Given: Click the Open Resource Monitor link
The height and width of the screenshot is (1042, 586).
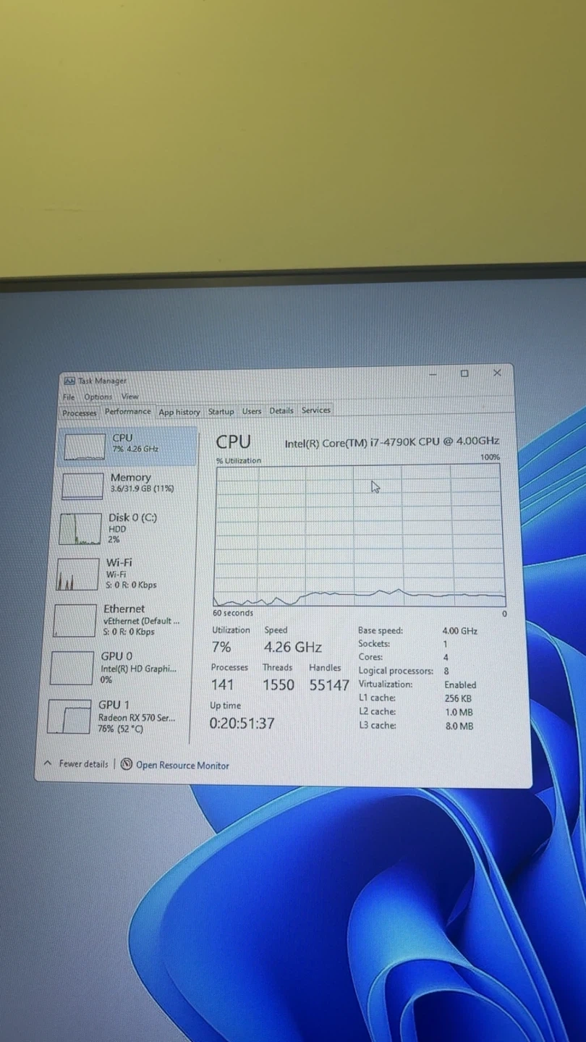Looking at the screenshot, I should (182, 765).
